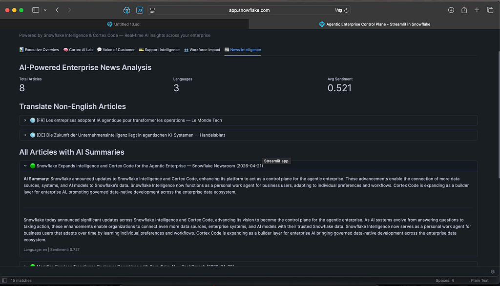The height and width of the screenshot is (286, 500).
Task: Click the panel toggle icon in status bar
Action: tap(4, 281)
